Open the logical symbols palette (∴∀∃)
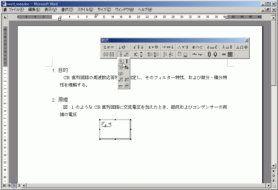The height and width of the screenshot is (190, 278). [x=183, y=47]
